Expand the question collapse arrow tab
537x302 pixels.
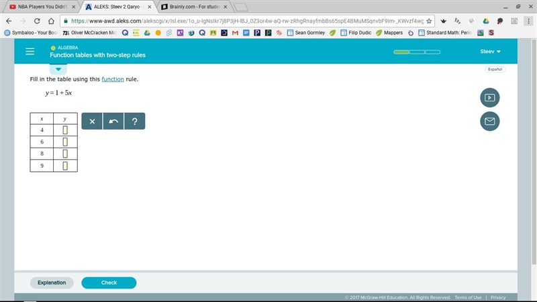pos(58,69)
